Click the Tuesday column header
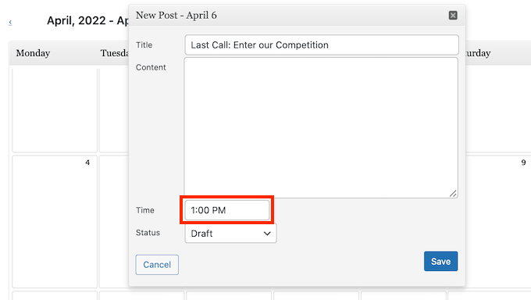This screenshot has height=300, width=531. [115, 53]
